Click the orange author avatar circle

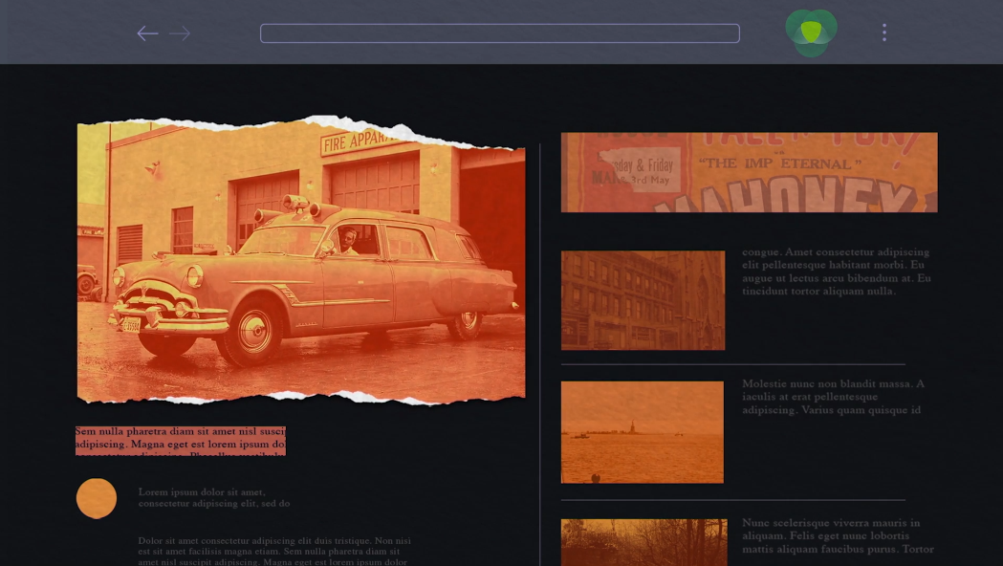[x=97, y=498]
